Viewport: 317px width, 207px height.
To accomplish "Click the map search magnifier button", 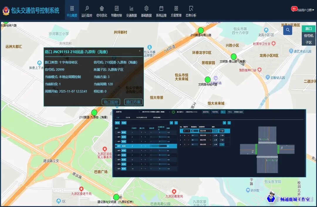I will point(288,30).
